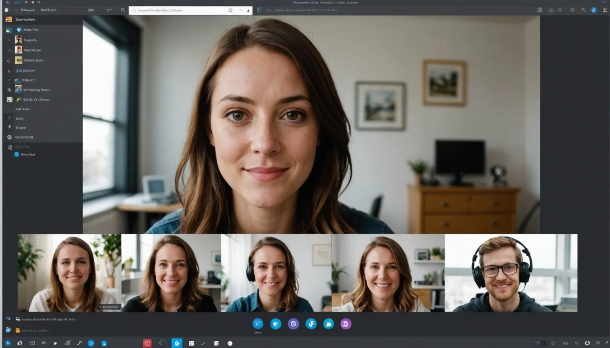Click the highlighted blue square taskbar icon
The image size is (610, 348).
(177, 343)
